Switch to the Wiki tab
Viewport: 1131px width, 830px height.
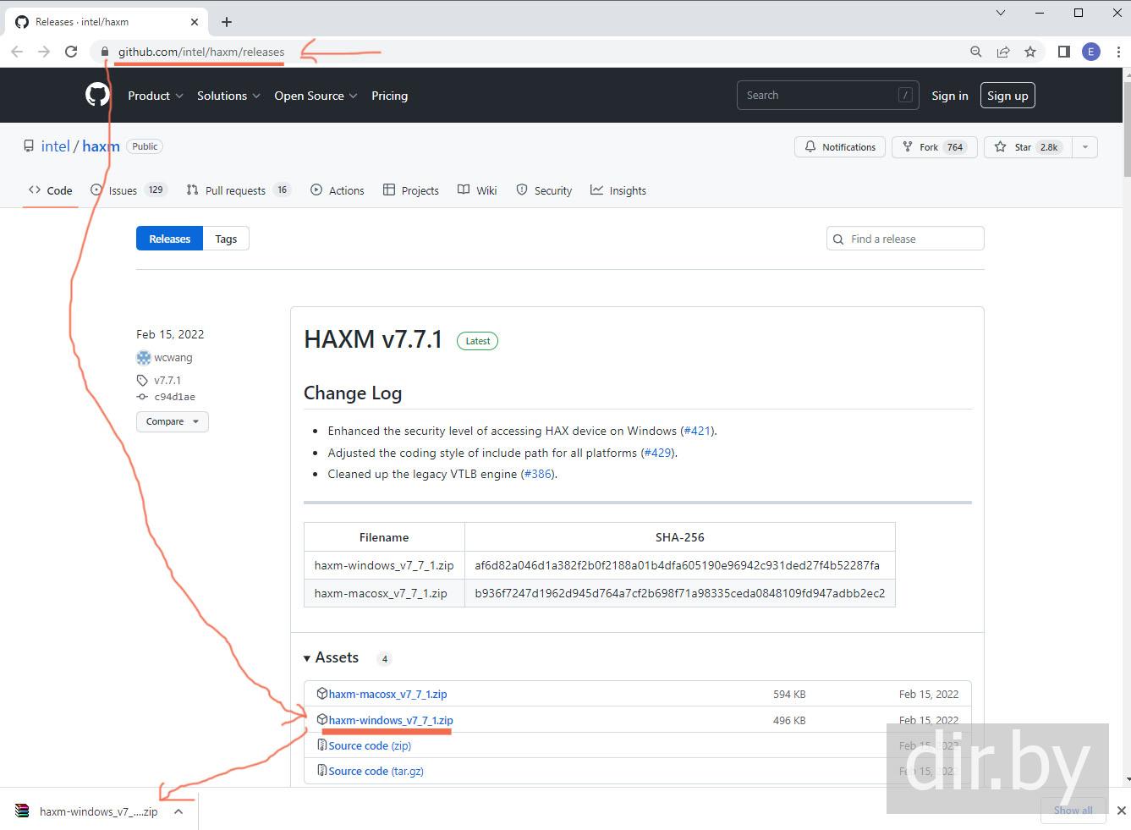[x=477, y=190]
